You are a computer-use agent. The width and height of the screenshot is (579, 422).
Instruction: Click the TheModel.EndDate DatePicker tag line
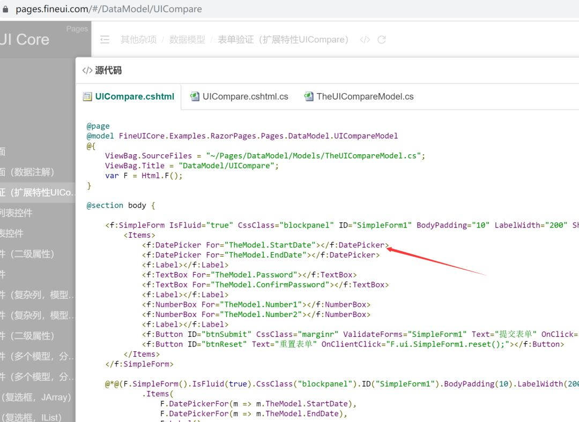coord(261,255)
